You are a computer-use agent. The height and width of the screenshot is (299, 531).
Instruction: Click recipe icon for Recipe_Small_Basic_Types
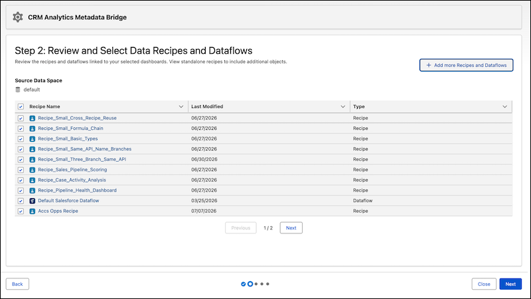(x=32, y=139)
